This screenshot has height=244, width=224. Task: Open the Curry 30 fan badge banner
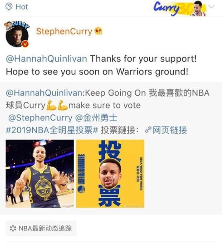pos(180,8)
